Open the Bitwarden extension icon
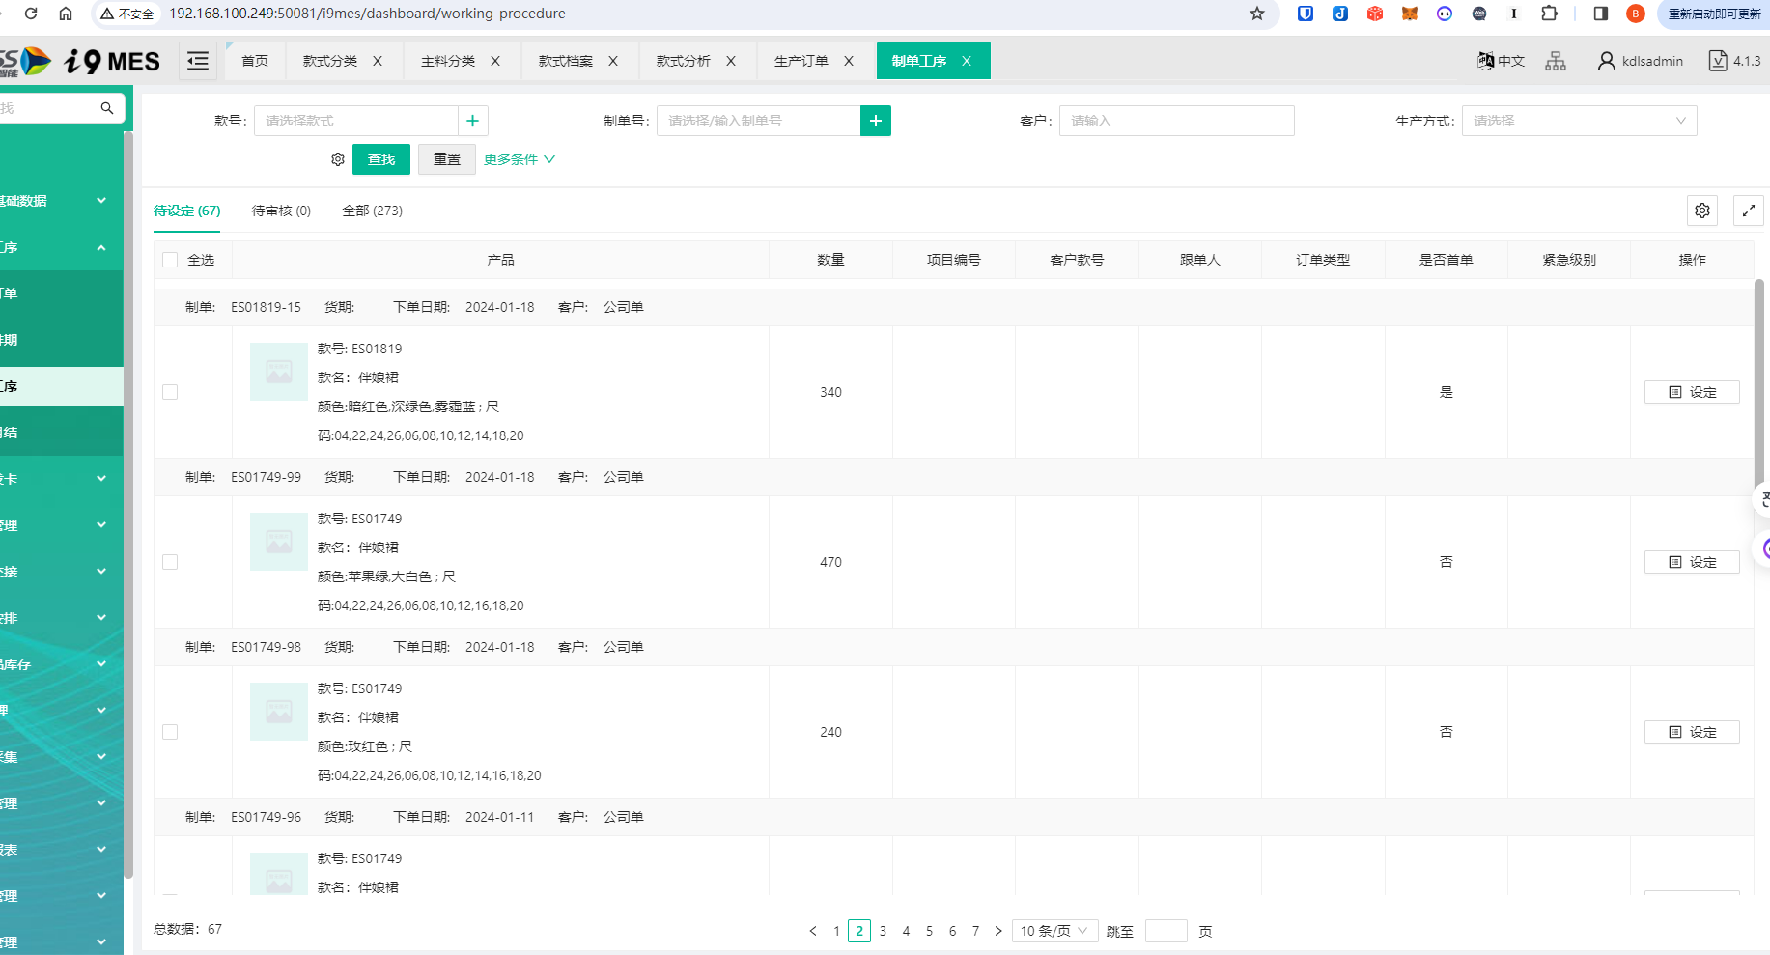Viewport: 1770px width, 955px height. (1306, 14)
